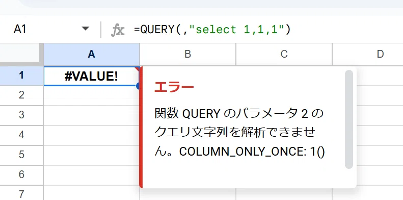Select column C header
Image resolution: width=403 pixels, height=200 pixels.
[284, 54]
